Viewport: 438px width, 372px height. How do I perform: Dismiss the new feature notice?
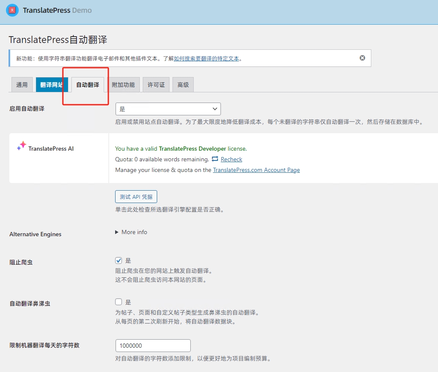(x=362, y=58)
